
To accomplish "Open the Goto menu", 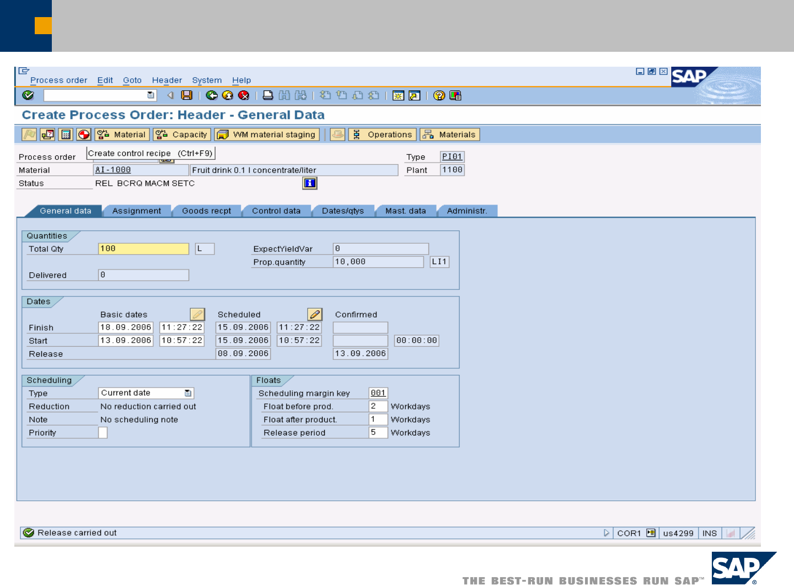I will (x=132, y=80).
